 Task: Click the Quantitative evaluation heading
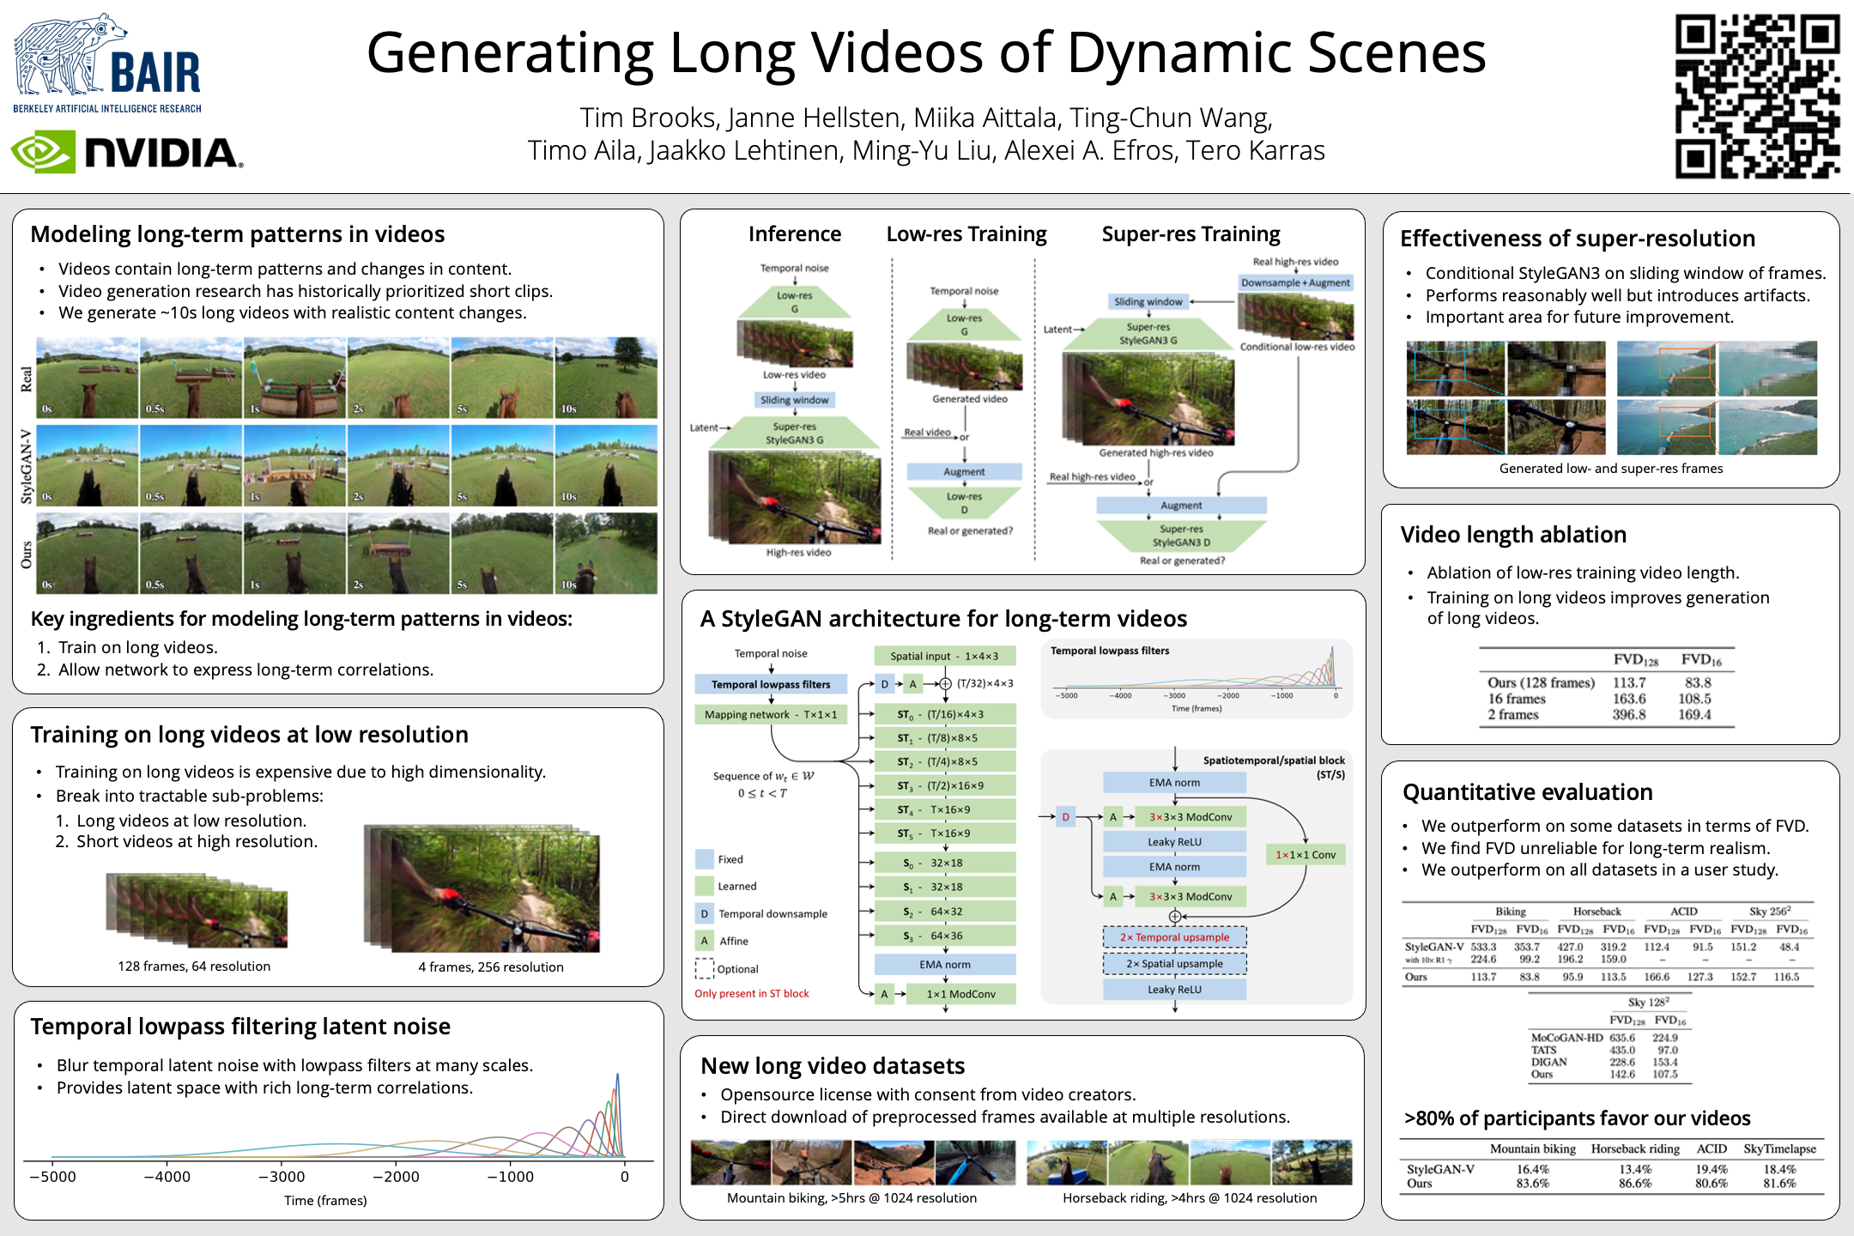point(1527,791)
